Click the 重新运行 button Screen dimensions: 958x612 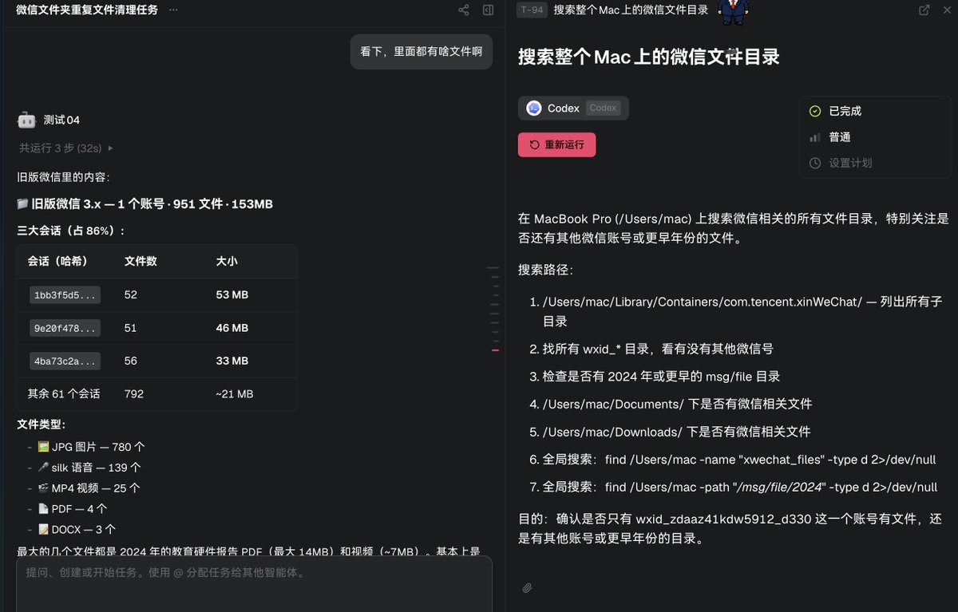click(x=556, y=144)
